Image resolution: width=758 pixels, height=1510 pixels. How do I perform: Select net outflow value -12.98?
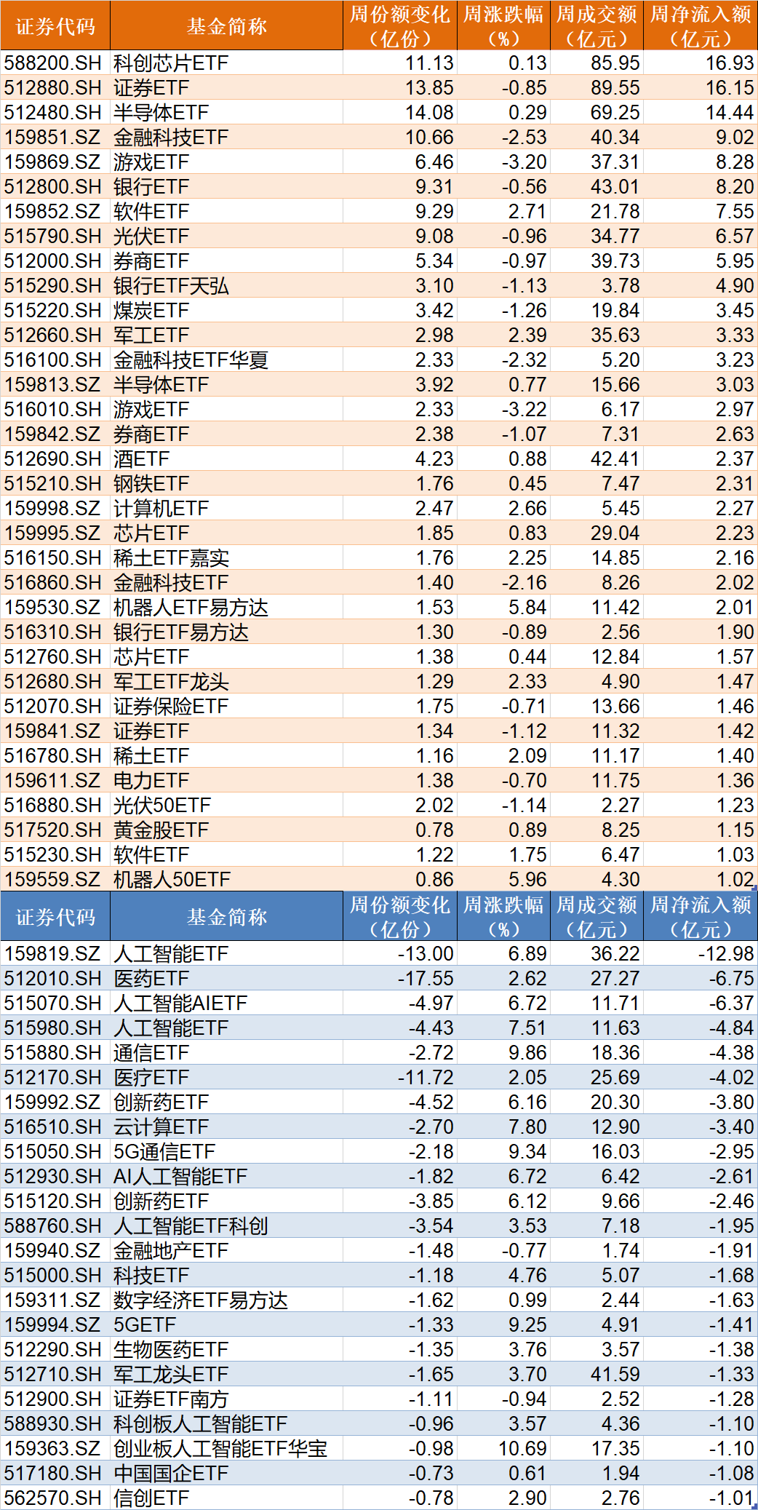(x=726, y=954)
